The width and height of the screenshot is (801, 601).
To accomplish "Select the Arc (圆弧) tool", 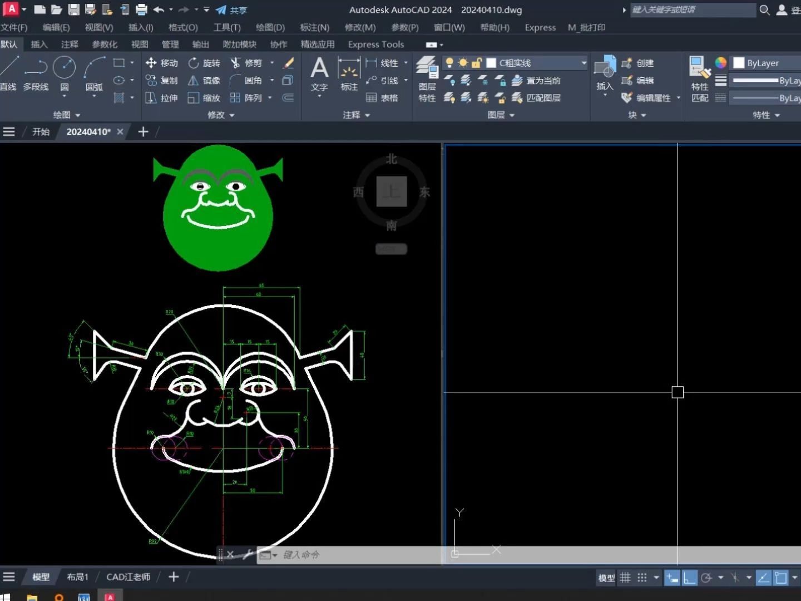I will 94,73.
